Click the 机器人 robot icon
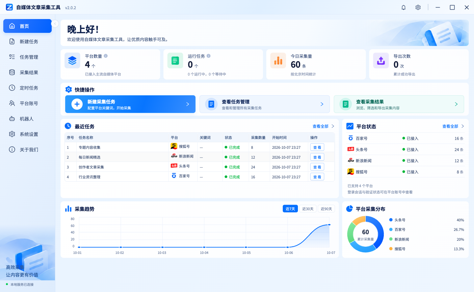474x292 pixels. coord(12,119)
